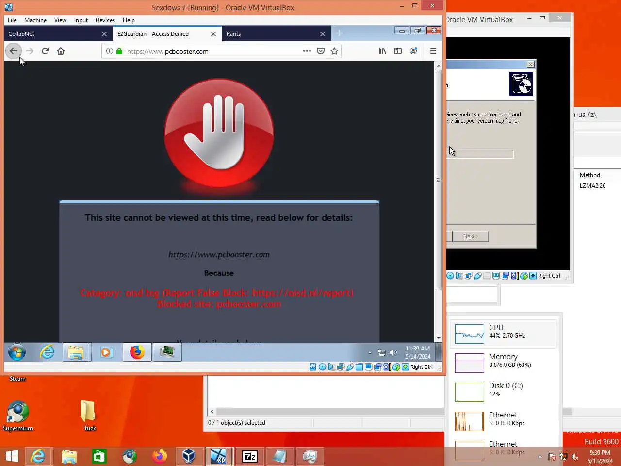Select CPU performance graph
This screenshot has width=621, height=466.
[x=505, y=333]
